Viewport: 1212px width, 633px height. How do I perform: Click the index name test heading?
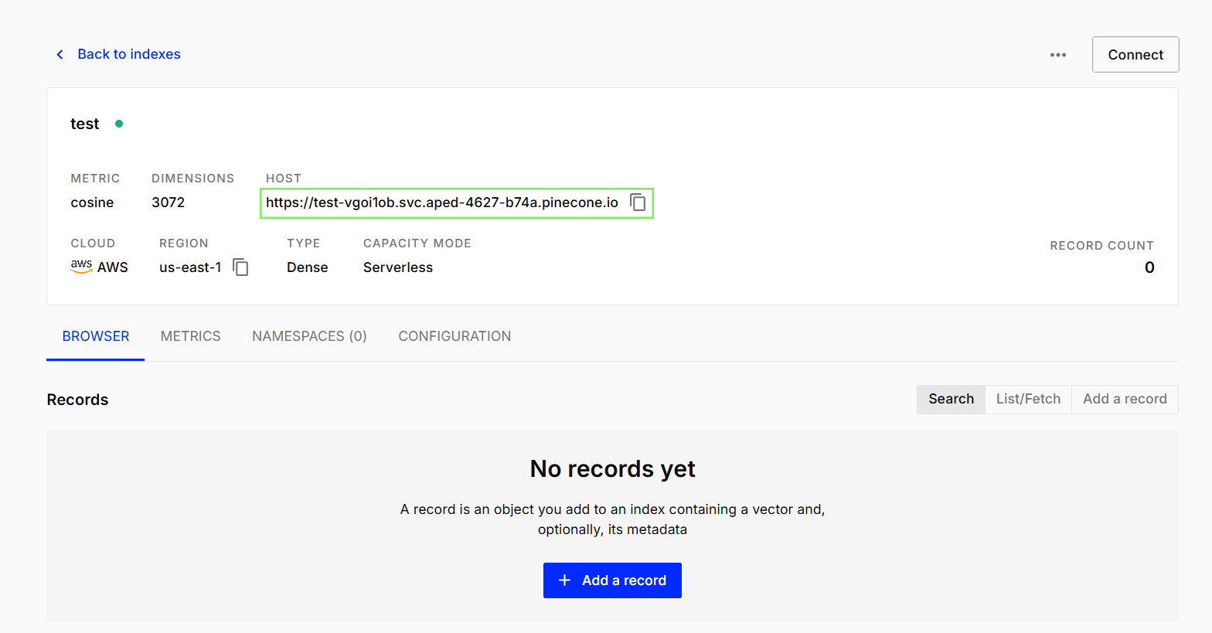tap(85, 124)
